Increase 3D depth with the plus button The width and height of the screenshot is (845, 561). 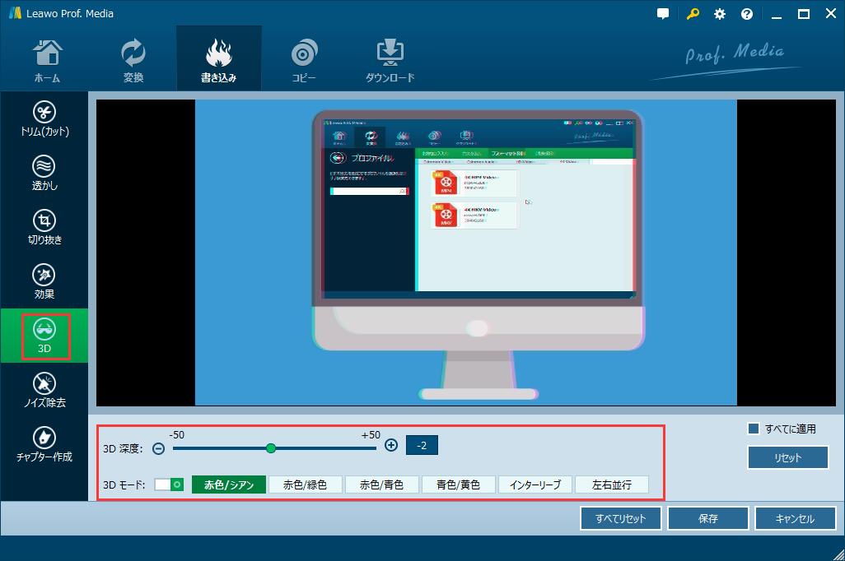pos(391,445)
